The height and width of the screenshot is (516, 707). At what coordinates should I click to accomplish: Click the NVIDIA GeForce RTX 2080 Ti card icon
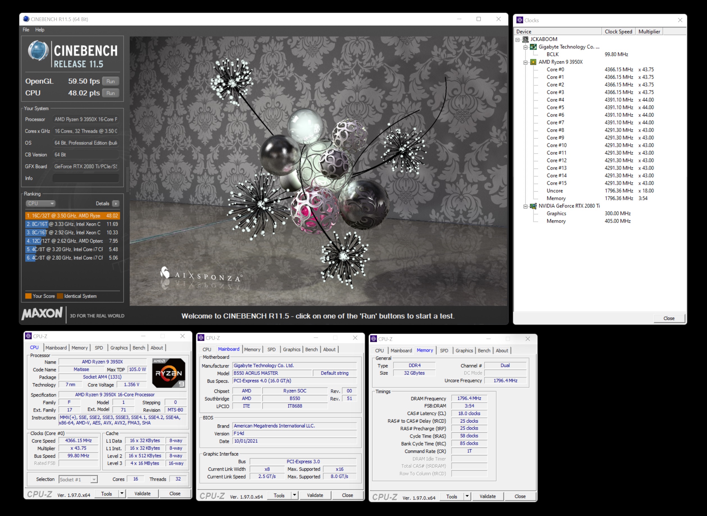533,206
